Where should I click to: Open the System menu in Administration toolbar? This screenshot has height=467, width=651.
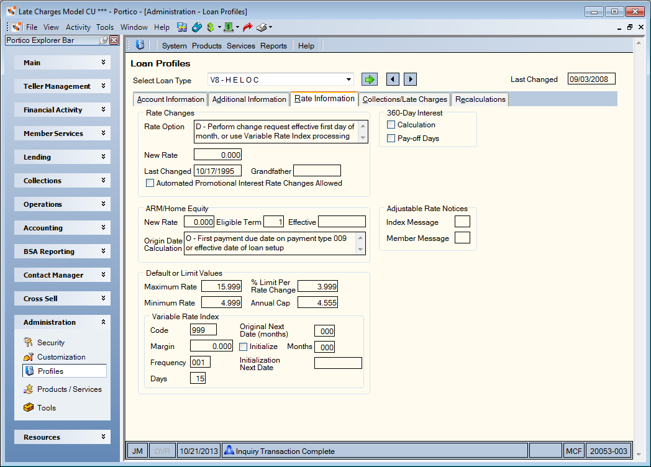point(175,46)
